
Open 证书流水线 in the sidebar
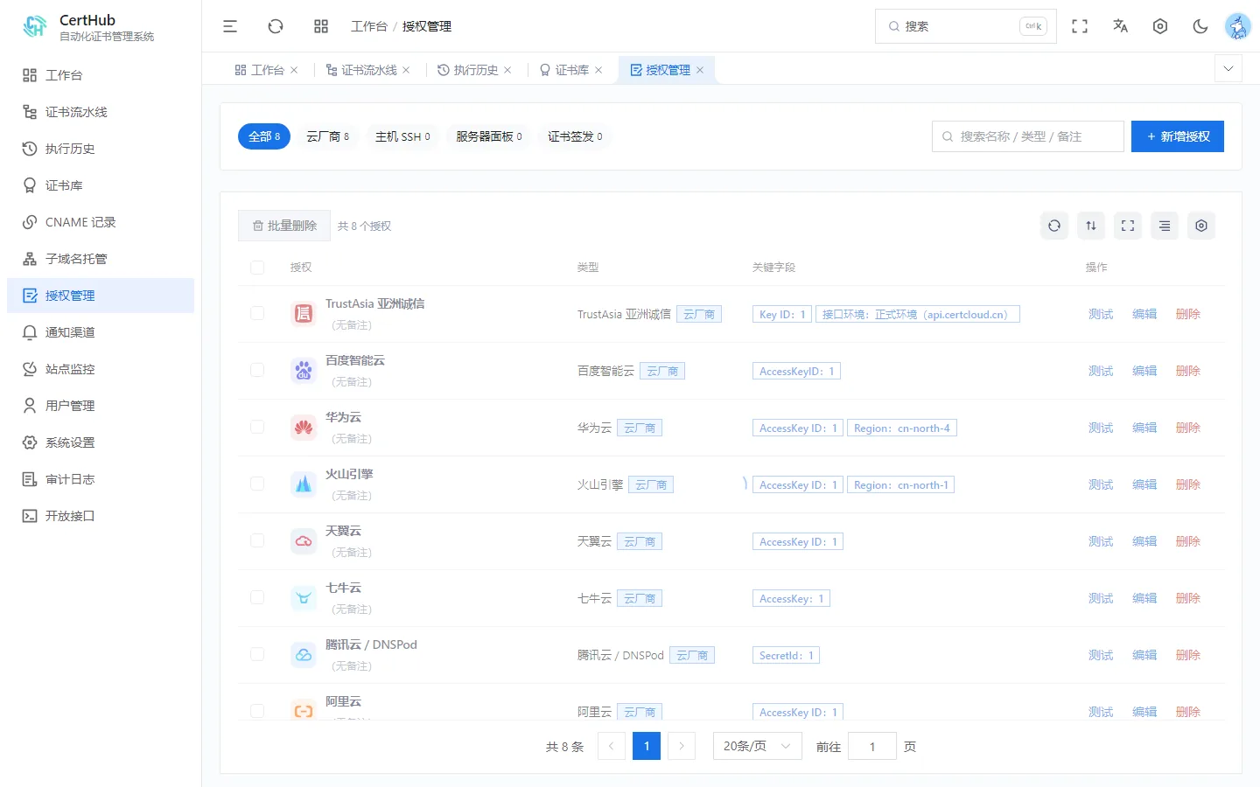101,112
